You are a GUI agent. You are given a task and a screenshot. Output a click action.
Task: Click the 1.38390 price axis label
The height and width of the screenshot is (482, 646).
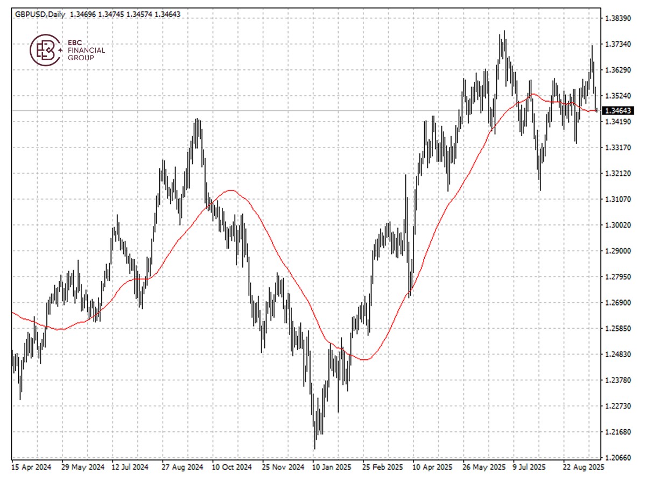pos(617,18)
